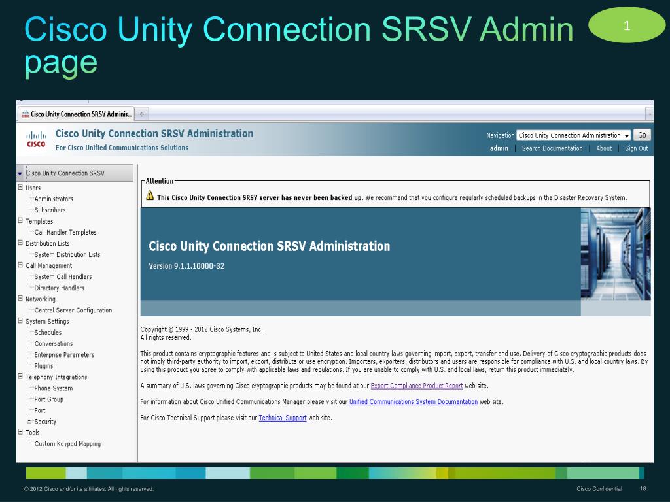670x502 pixels.
Task: Collapse the Templates tree node
Action: point(20,220)
